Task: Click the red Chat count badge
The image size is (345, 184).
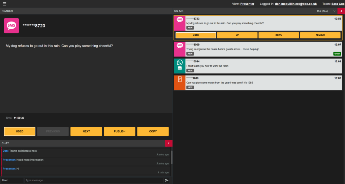Action: click(168, 144)
